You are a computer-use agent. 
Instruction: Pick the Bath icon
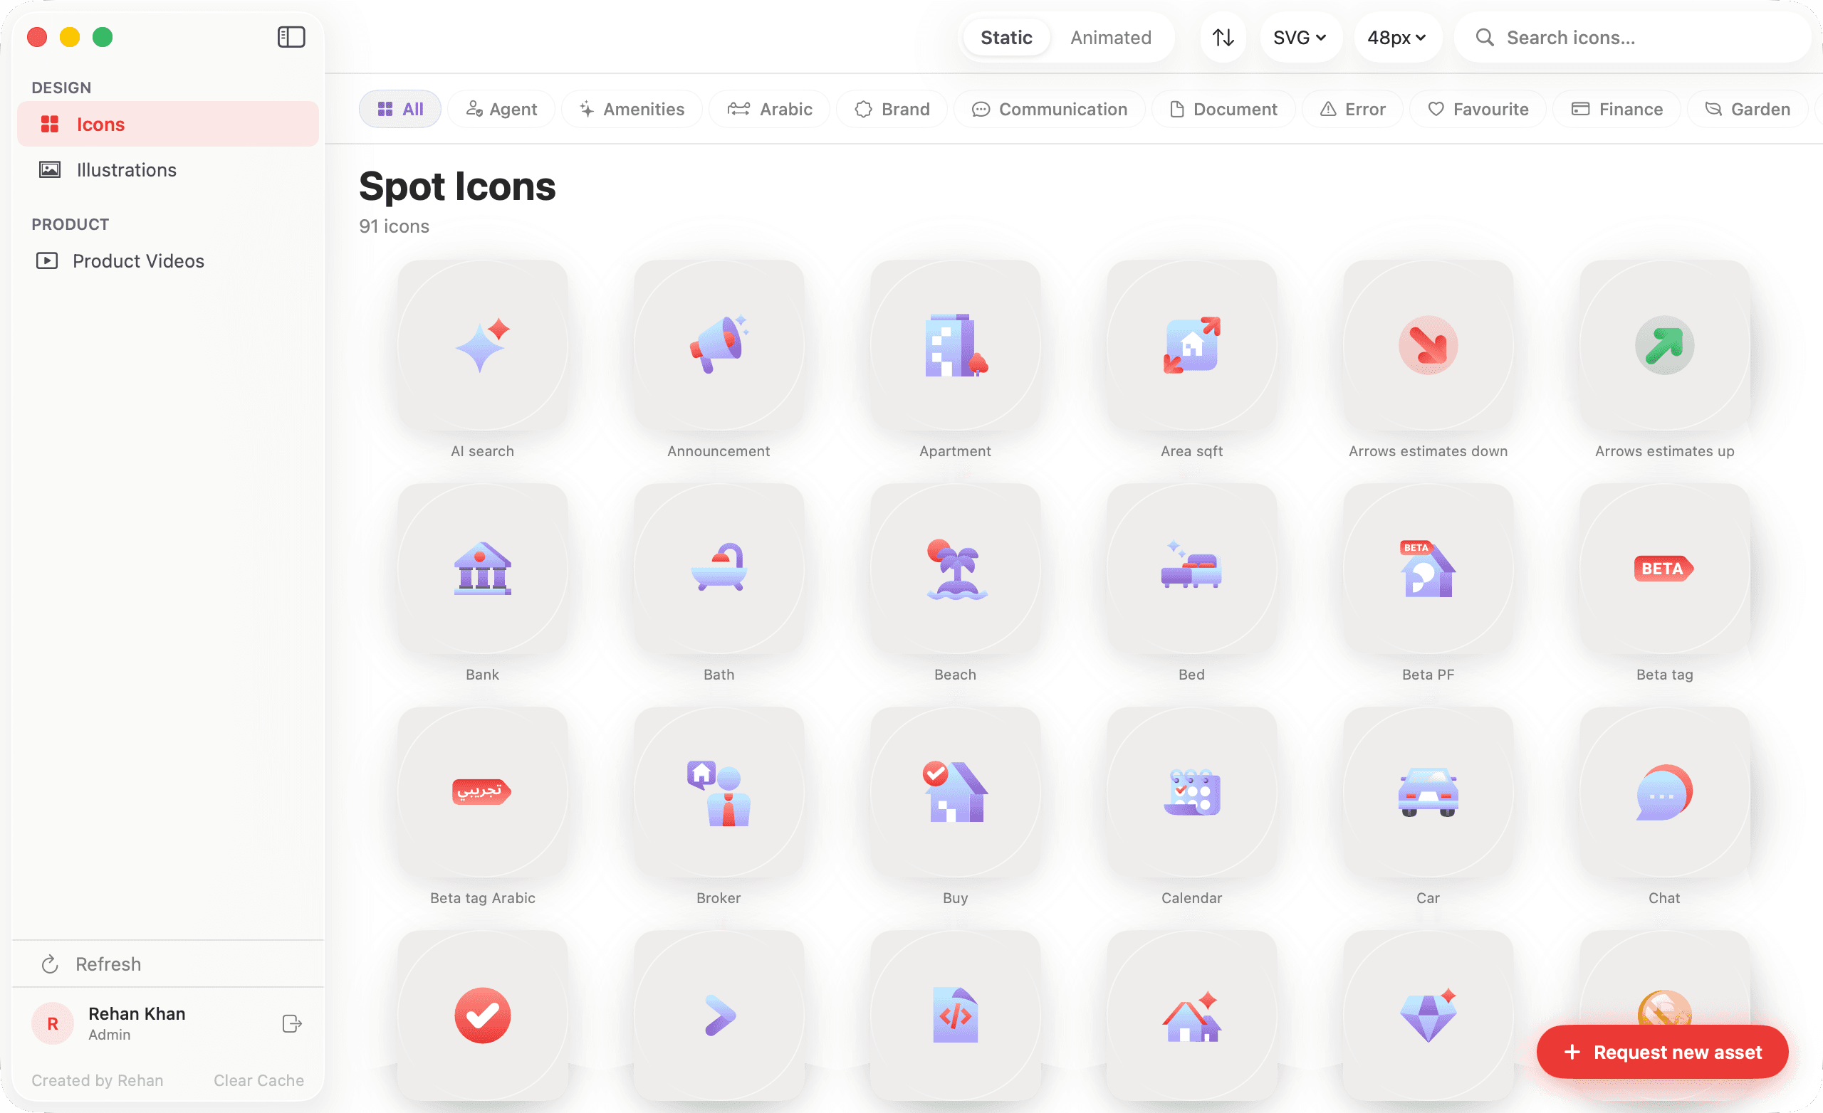click(719, 569)
